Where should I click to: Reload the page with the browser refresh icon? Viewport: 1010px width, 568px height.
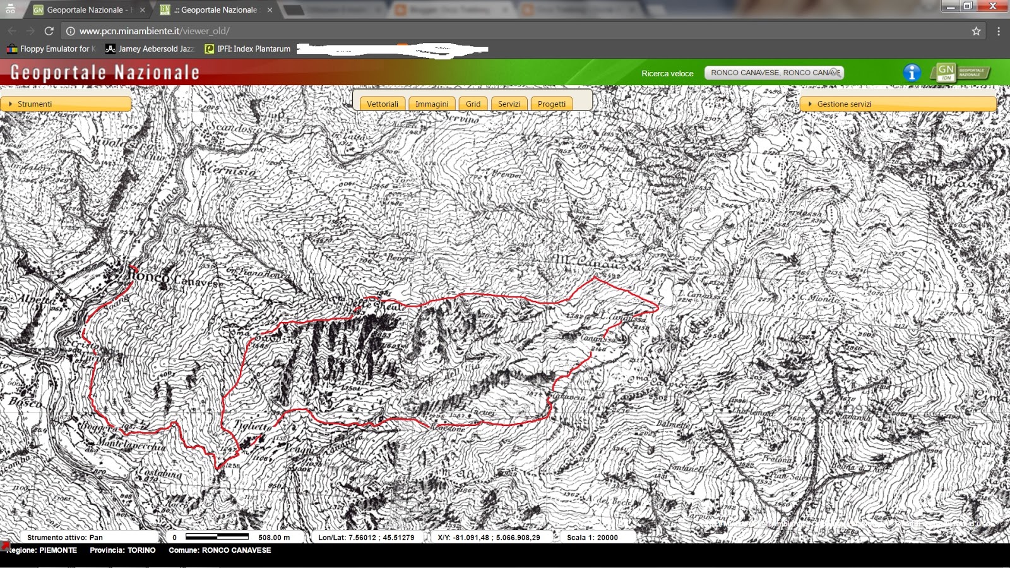point(49,31)
